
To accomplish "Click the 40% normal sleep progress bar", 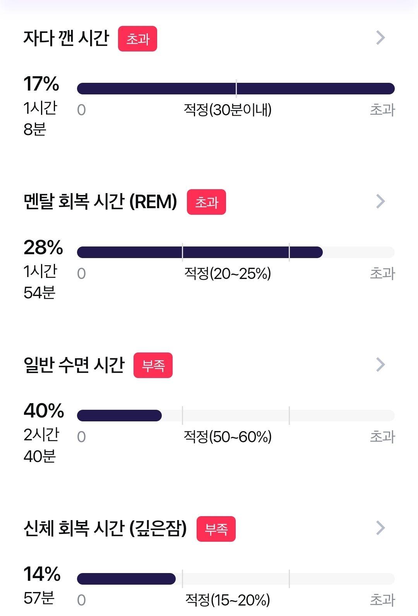I will (x=236, y=416).
